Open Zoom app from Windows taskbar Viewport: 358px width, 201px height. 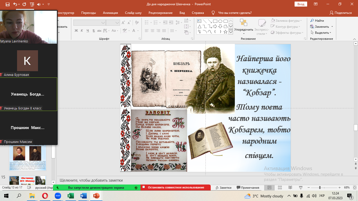pos(58,196)
